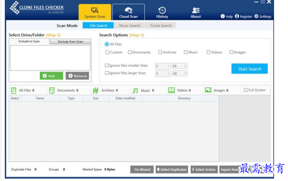
Task: Click inside the folder list box
Action: tap(50, 58)
